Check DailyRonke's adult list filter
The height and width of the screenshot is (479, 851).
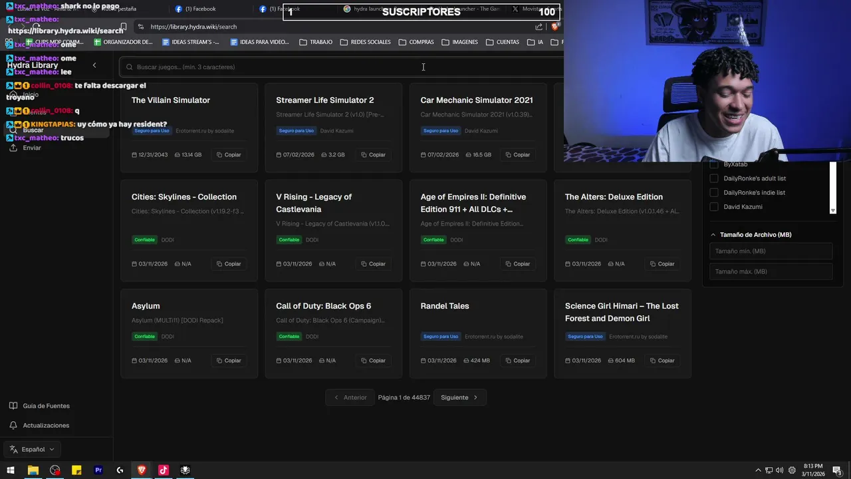714,178
